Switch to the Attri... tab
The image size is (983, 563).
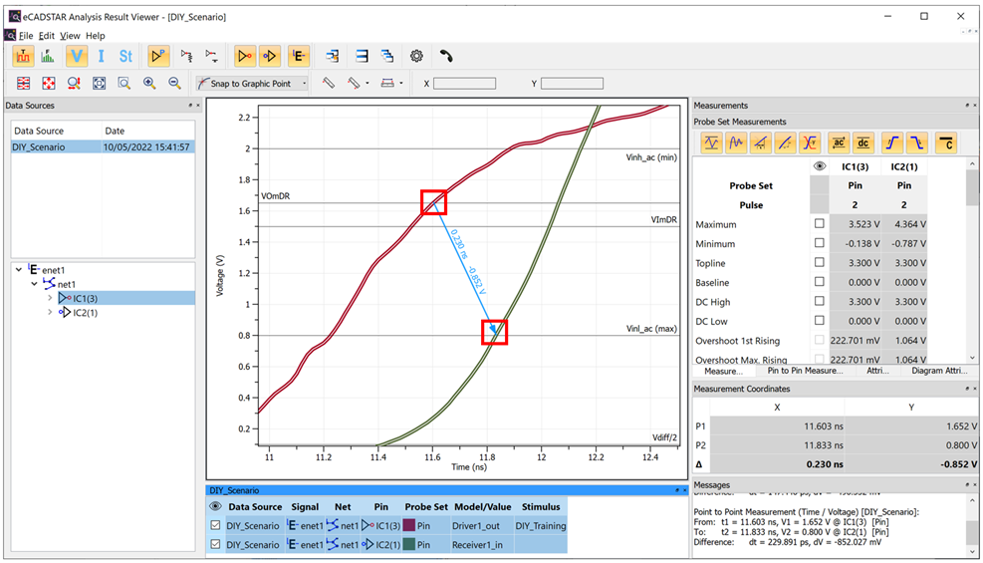pos(877,371)
